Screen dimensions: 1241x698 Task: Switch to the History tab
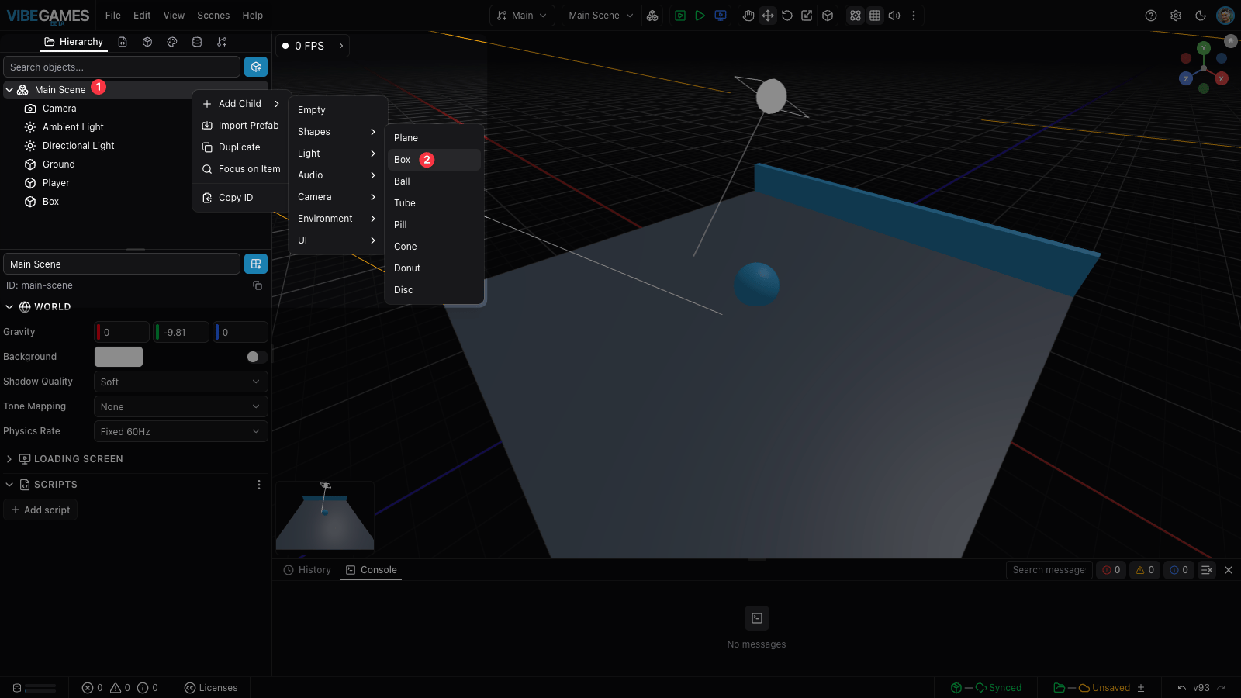[x=307, y=570]
